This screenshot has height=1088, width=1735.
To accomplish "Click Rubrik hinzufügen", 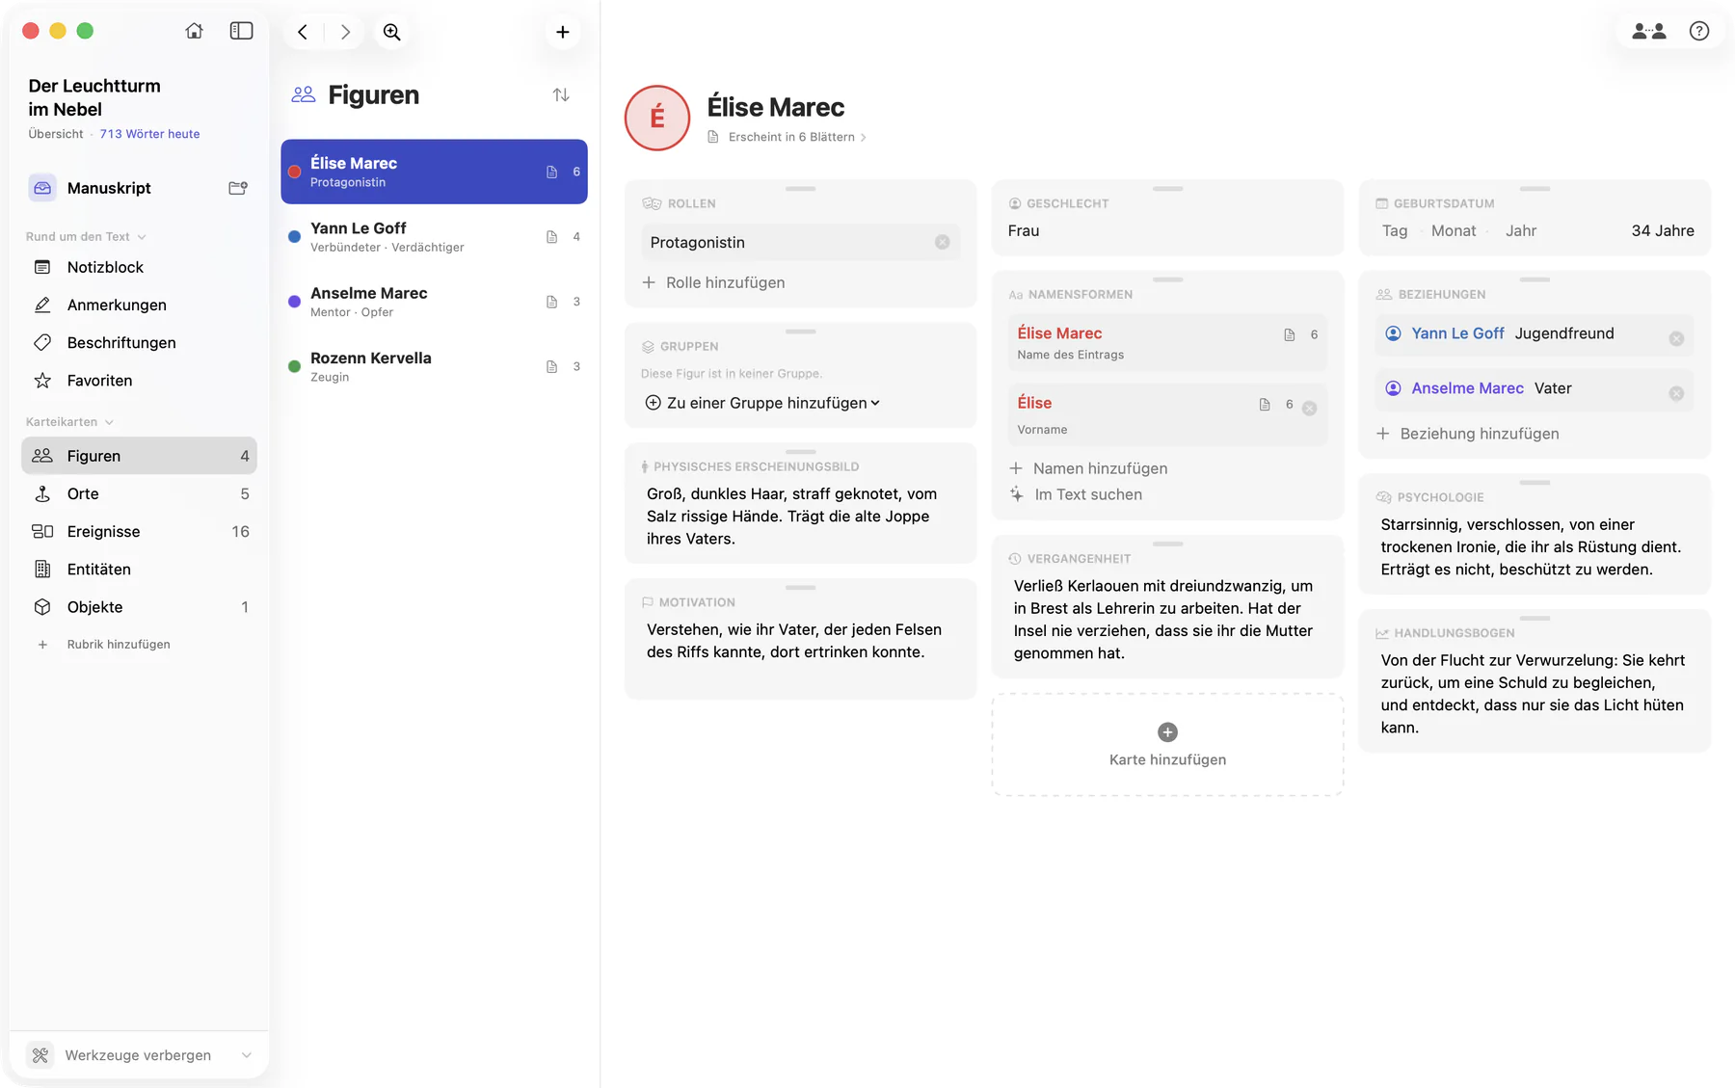I will 104,645.
